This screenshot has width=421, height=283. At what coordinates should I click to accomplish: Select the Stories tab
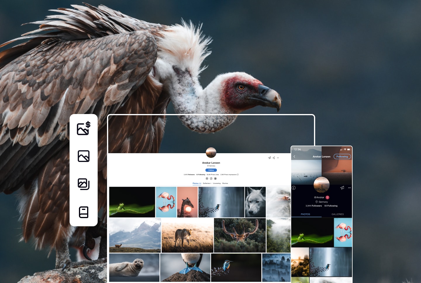(x=225, y=183)
